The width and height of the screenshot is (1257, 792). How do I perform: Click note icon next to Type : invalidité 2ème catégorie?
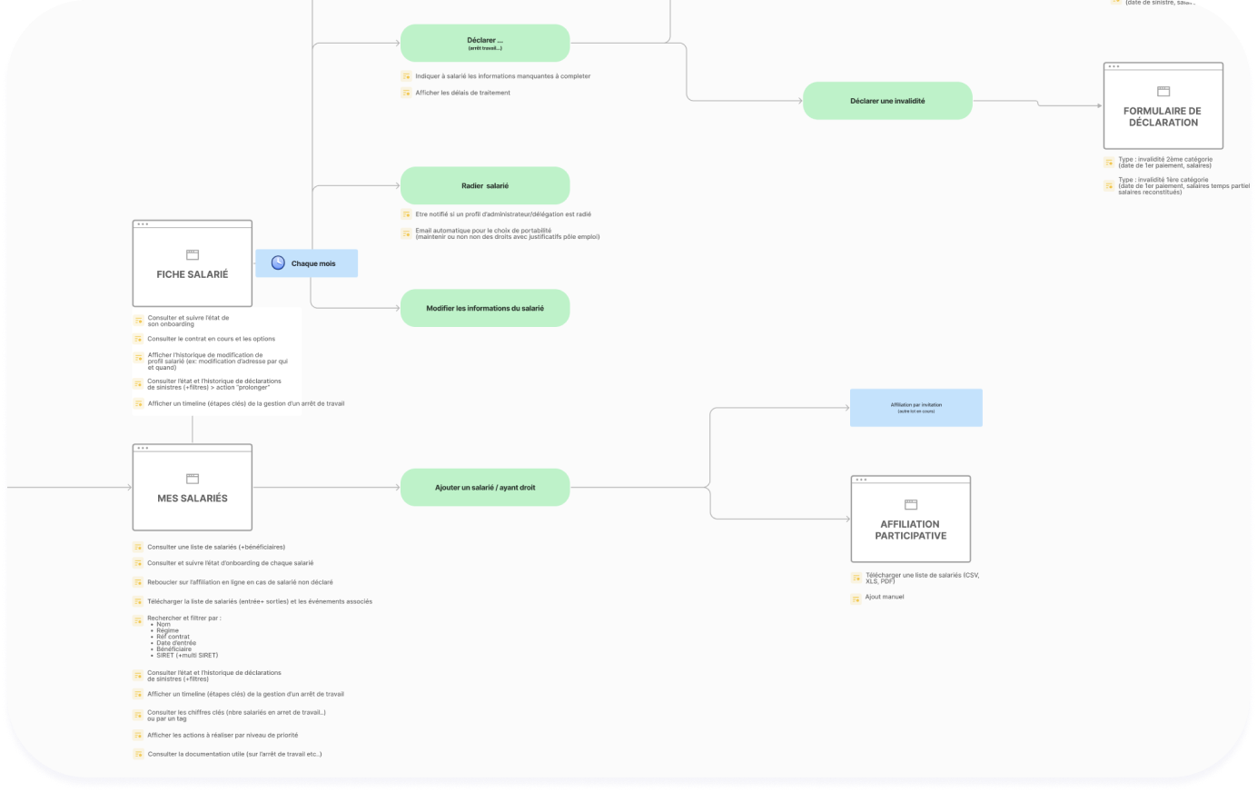tap(1109, 163)
